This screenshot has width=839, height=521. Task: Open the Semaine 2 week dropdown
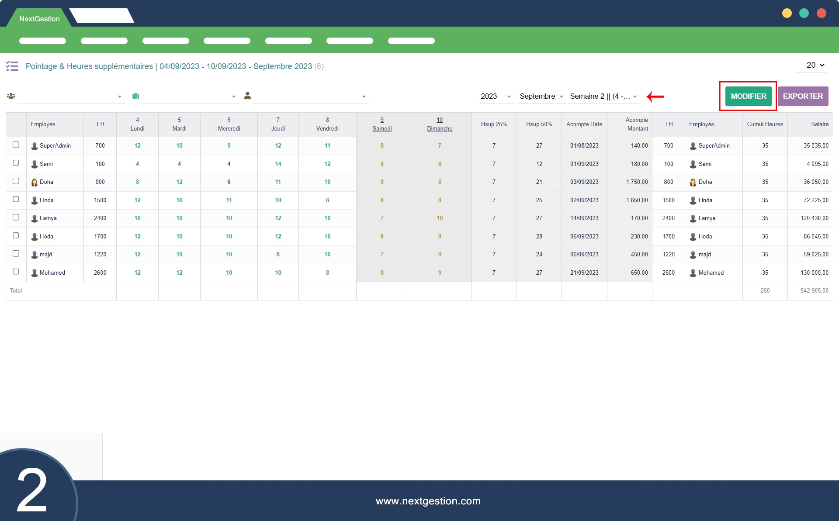click(x=603, y=97)
